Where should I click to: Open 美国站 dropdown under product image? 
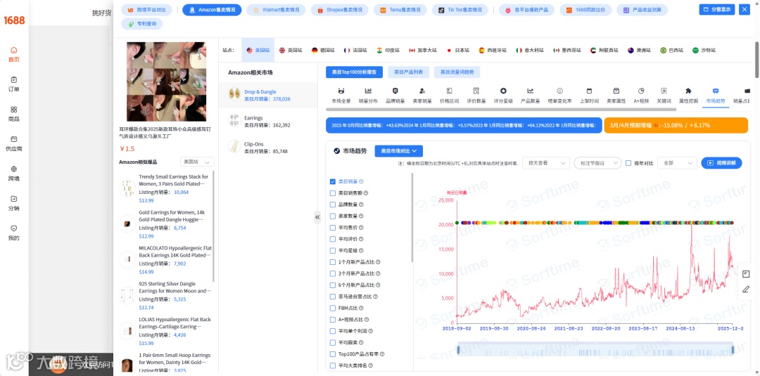coord(197,162)
